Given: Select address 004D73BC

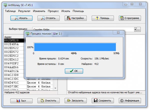Looking at the screenshot, I should click(x=15, y=86).
